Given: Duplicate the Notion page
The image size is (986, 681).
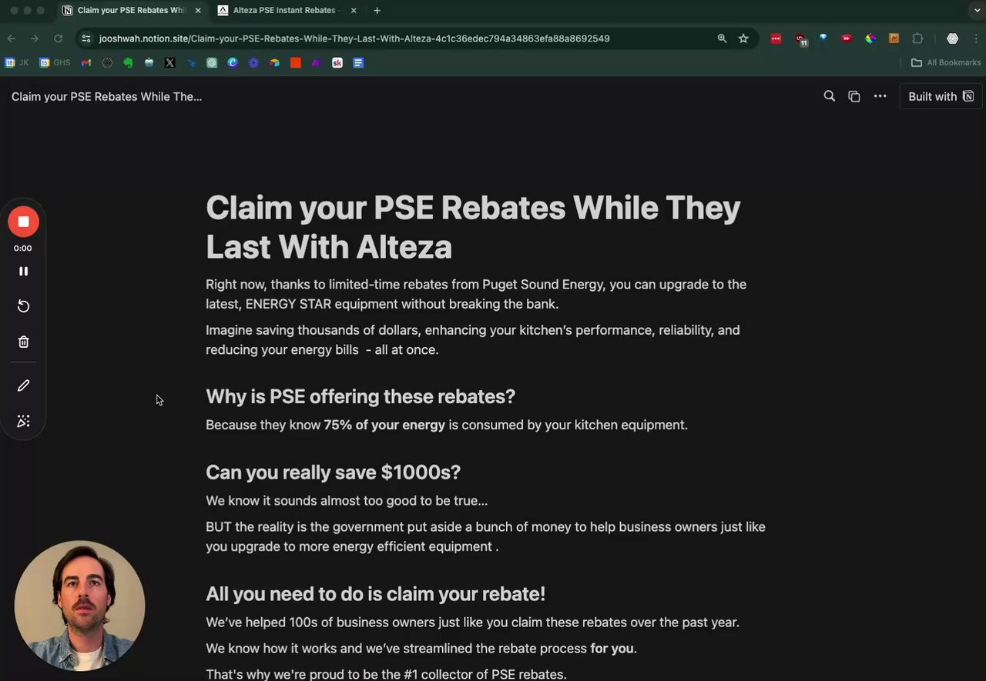Looking at the screenshot, I should pos(854,96).
